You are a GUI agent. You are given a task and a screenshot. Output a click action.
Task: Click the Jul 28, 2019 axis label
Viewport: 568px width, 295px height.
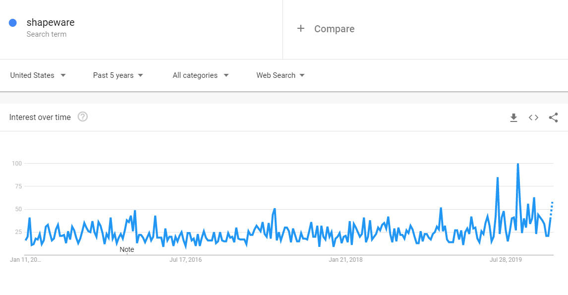pyautogui.click(x=506, y=259)
